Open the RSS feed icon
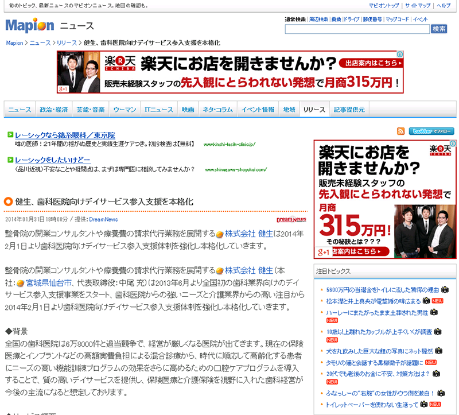This screenshot has height=415, width=459. click(x=400, y=131)
